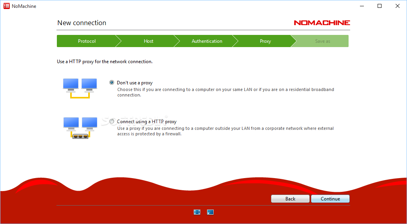Close the NoMachine window
The image size is (407, 224).
click(x=398, y=6)
